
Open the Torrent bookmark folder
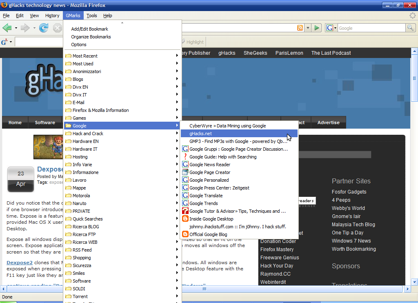[122, 296]
